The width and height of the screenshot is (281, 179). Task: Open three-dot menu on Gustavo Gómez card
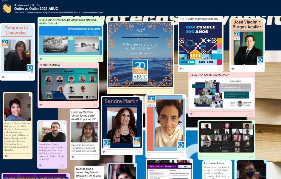(65, 123)
